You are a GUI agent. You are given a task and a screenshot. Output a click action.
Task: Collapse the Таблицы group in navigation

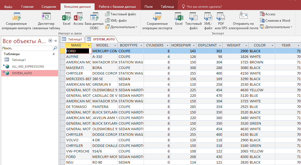click(x=54, y=54)
